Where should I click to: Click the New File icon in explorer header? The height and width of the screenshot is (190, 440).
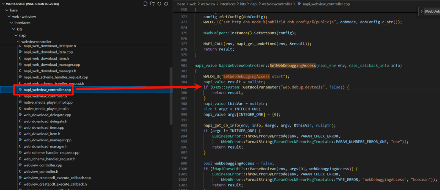[145, 4]
